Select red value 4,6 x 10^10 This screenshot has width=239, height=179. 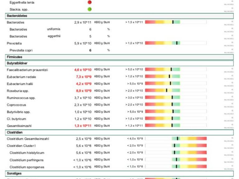[x=83, y=70]
